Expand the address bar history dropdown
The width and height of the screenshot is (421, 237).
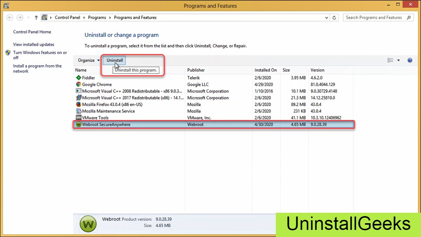point(326,18)
